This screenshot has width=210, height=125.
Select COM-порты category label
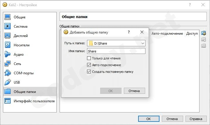pos(24,73)
